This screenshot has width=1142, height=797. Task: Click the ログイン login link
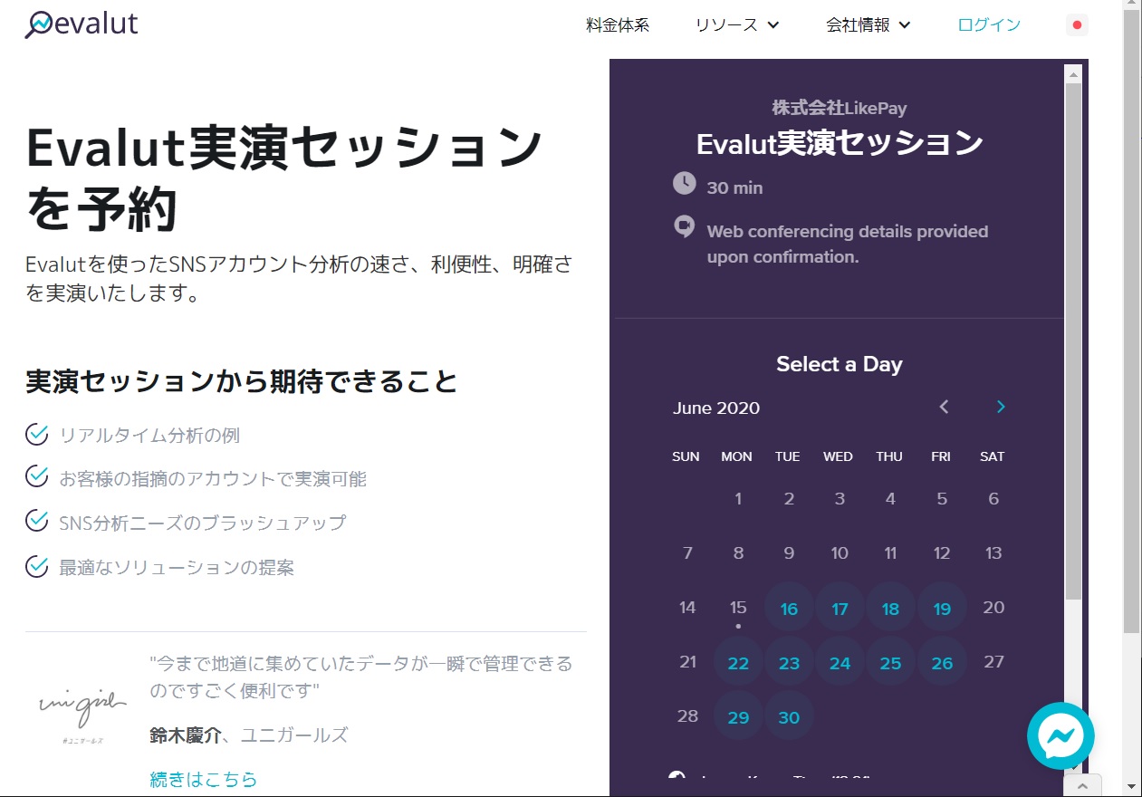[x=989, y=25]
